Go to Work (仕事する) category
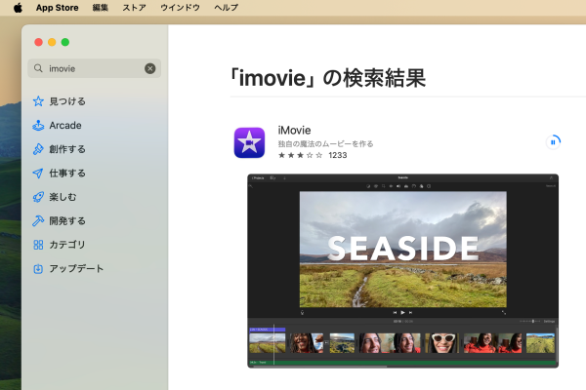 (67, 173)
